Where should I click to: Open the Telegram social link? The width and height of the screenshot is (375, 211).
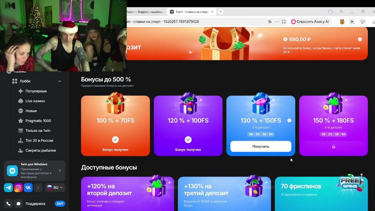click(8, 188)
